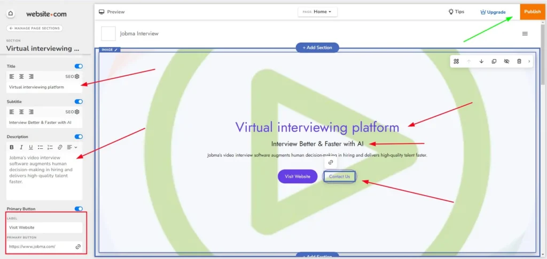This screenshot has height=259, width=547.
Task: Insert a link in Description editor
Action: 60,147
